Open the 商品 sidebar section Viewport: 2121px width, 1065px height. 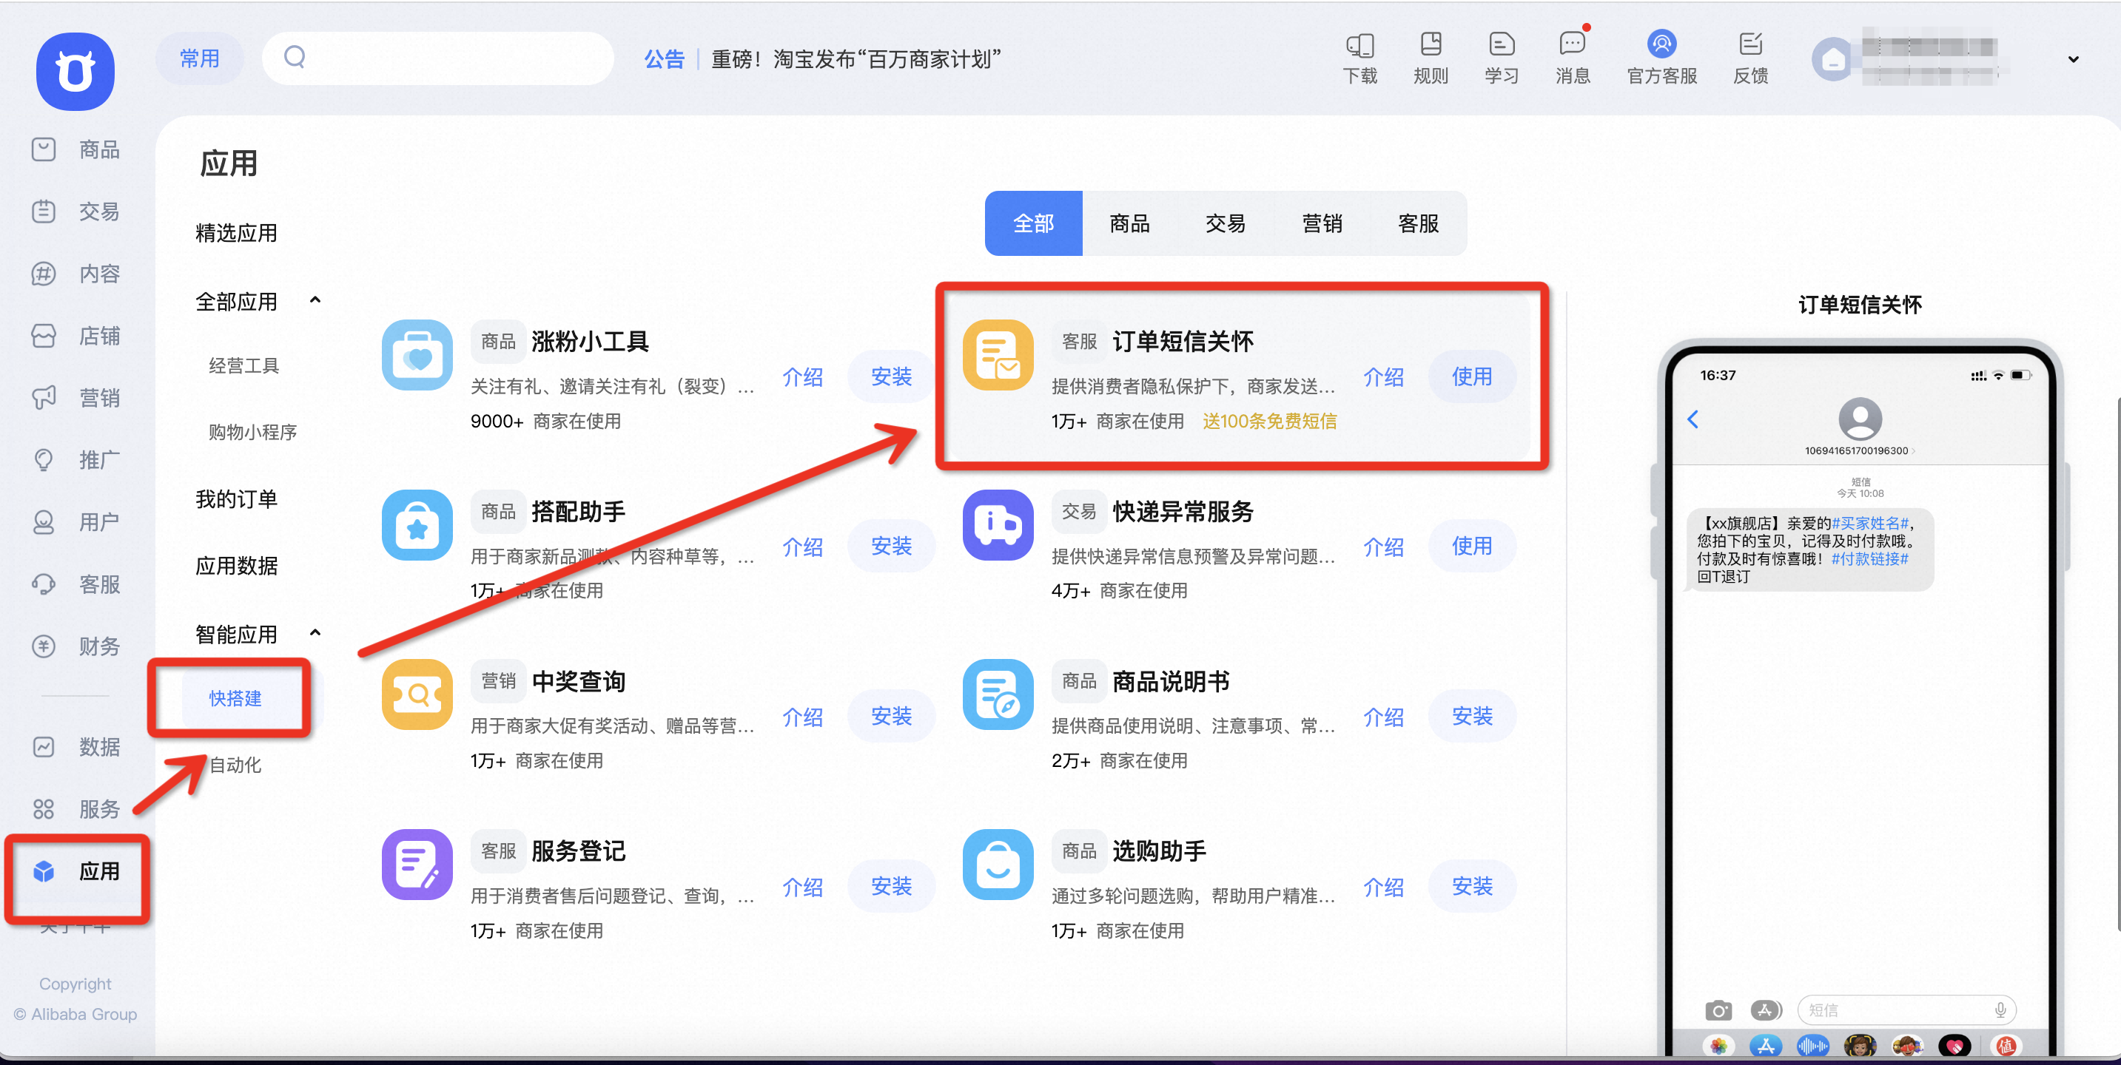(75, 150)
